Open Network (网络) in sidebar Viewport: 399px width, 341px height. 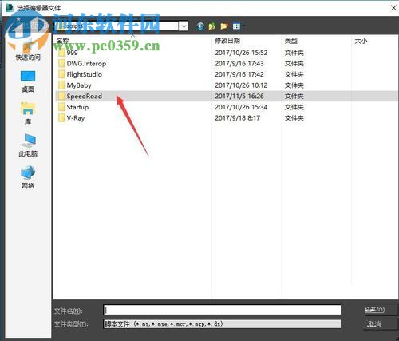point(28,177)
